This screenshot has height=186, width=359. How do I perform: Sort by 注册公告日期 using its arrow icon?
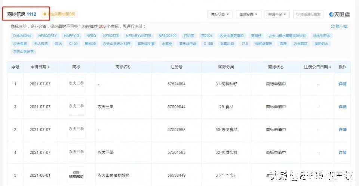click(x=330, y=67)
